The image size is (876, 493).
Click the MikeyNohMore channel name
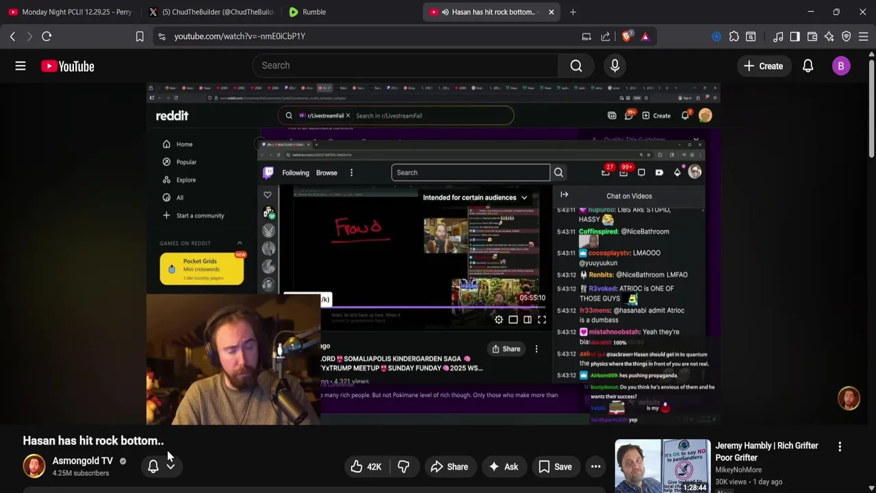point(738,470)
